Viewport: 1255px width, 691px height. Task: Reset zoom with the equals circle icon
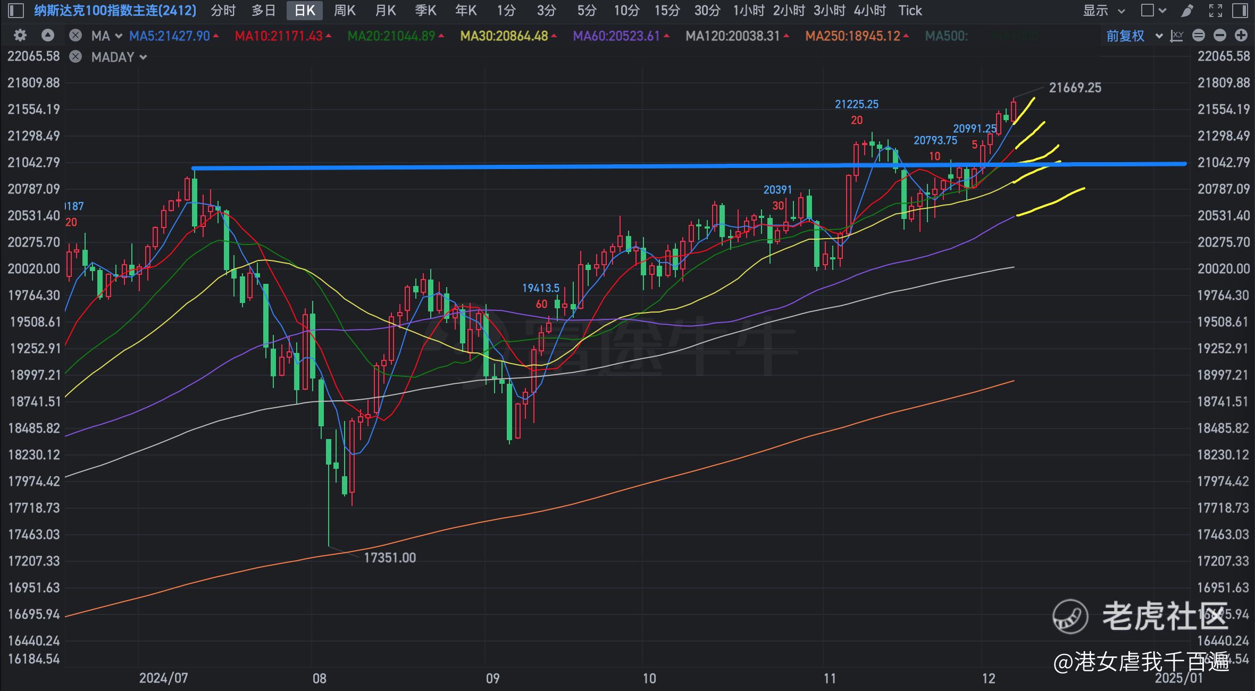click(x=1199, y=36)
